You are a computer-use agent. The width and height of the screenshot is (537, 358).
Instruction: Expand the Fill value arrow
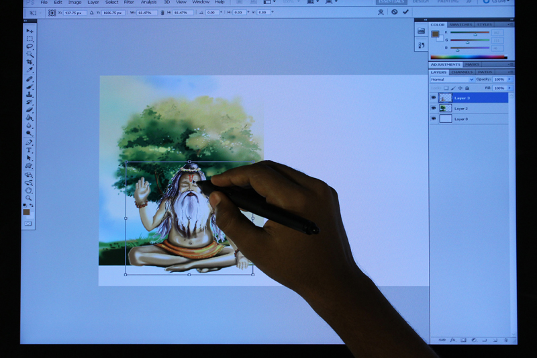click(x=509, y=88)
